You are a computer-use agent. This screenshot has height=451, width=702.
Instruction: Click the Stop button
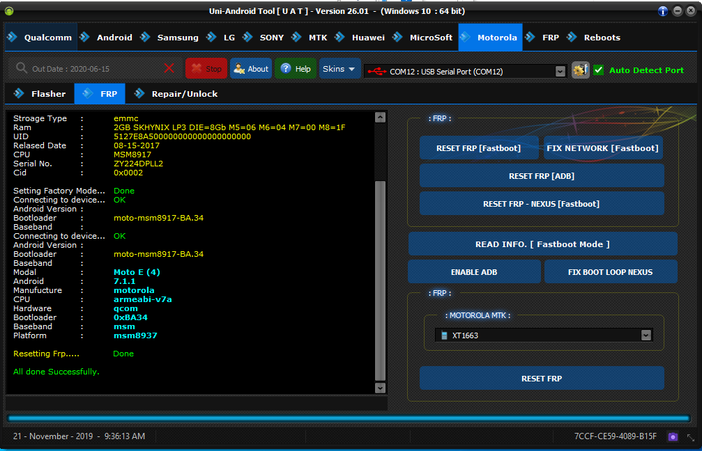[206, 68]
